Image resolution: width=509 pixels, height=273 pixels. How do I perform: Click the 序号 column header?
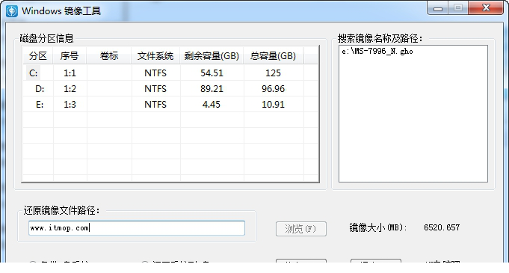click(70, 56)
